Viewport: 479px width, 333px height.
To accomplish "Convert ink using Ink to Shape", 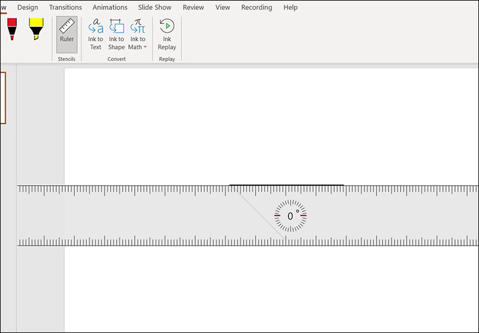I will 117,26.
